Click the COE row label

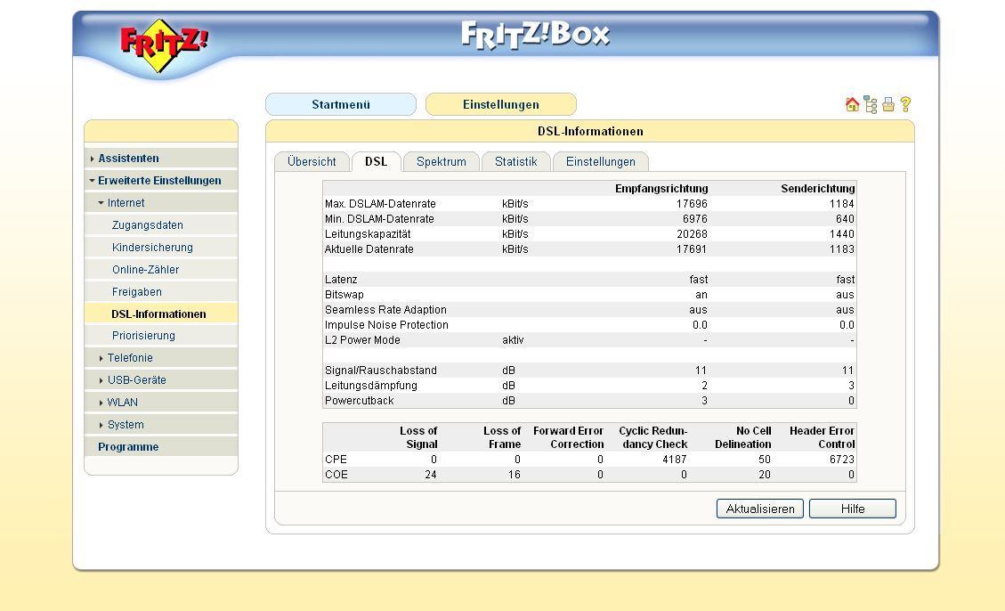point(336,475)
